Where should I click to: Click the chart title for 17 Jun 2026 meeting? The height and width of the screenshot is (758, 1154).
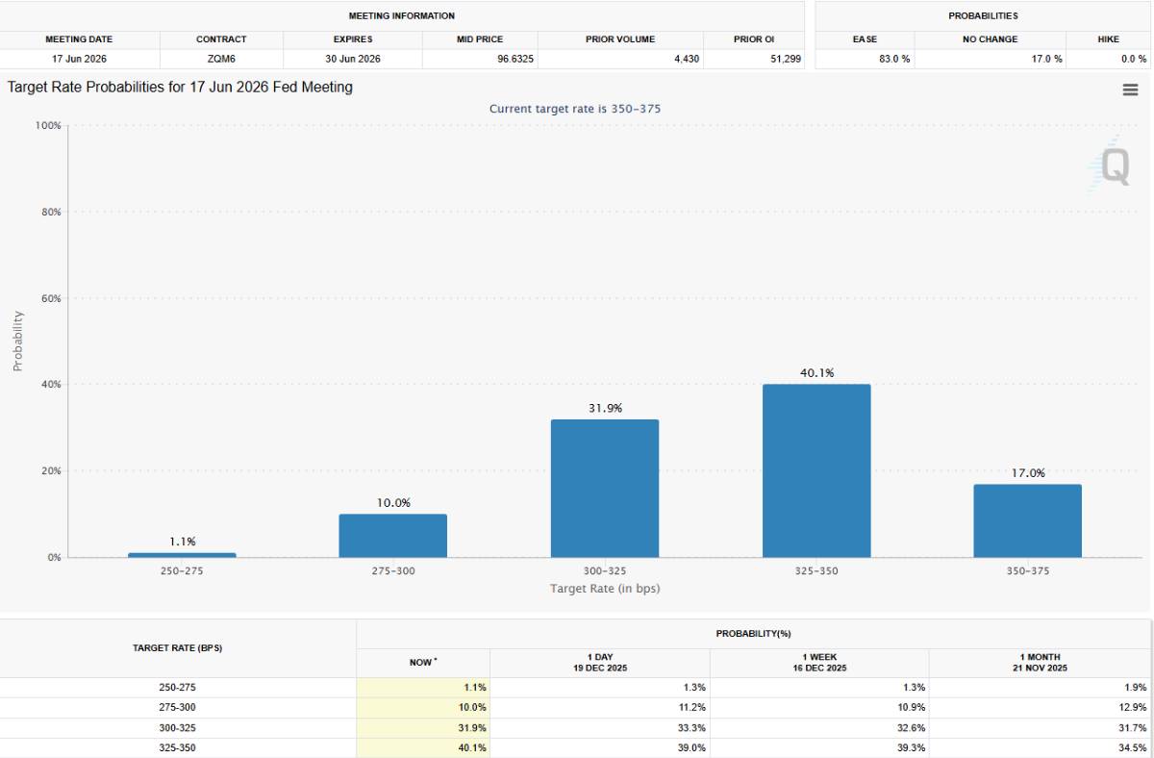click(x=180, y=88)
